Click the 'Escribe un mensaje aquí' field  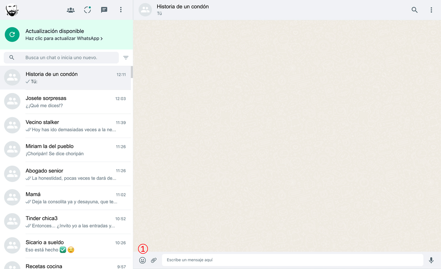coord(292,260)
